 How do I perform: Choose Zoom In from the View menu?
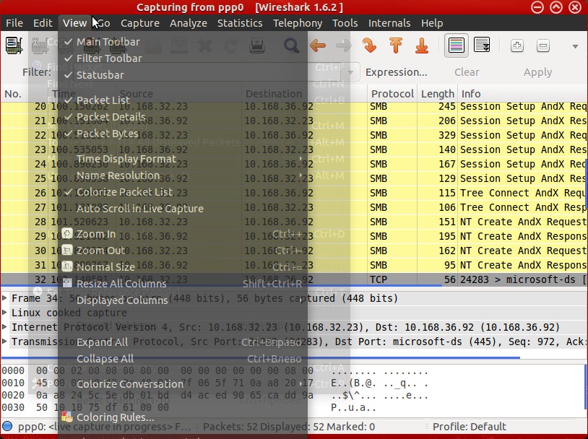click(183, 234)
